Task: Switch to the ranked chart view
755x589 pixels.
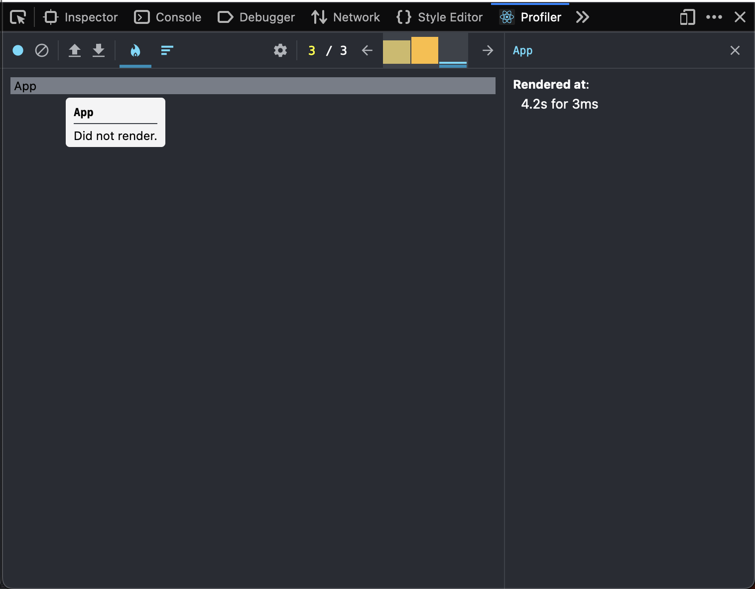Action: click(x=167, y=50)
